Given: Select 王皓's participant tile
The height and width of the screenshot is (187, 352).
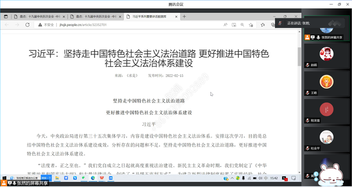Looking at the screenshot, I should pos(327,84).
